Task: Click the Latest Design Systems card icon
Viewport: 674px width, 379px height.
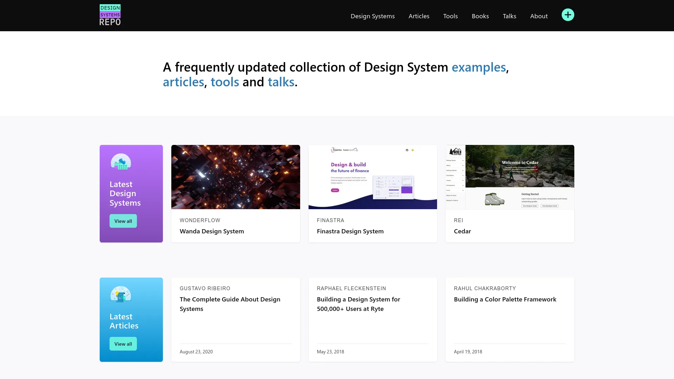Action: point(121,162)
